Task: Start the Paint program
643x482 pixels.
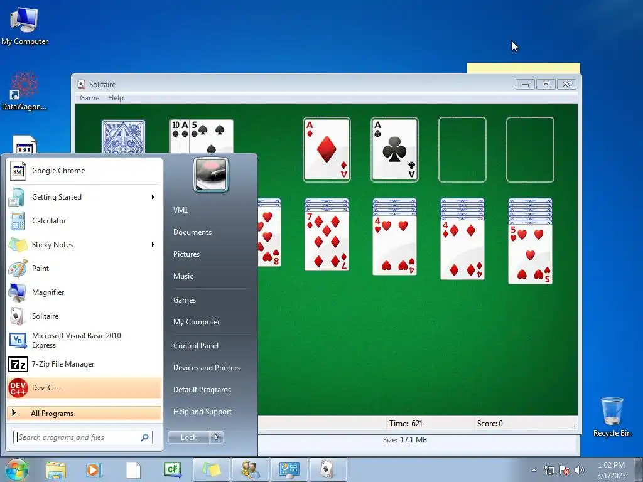Action: coord(84,269)
